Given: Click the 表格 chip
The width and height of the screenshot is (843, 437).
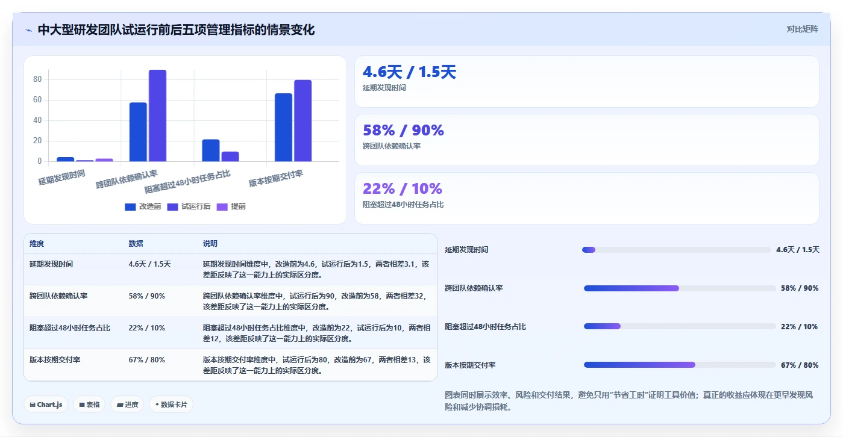Looking at the screenshot, I should click(x=89, y=404).
